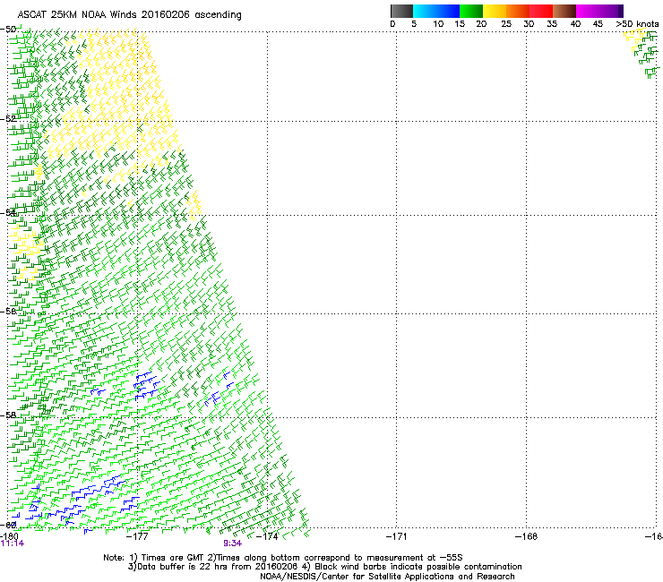The width and height of the screenshot is (663, 582).
Task: Click the "30" label under the color bar
Action: (x=529, y=24)
